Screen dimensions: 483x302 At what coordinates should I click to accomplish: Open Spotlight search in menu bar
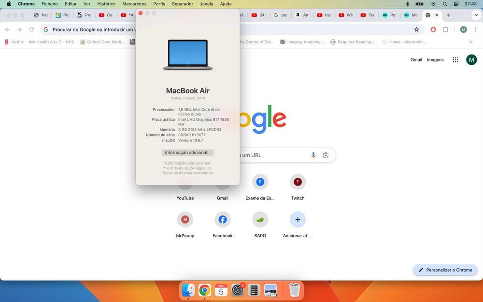tap(445, 4)
